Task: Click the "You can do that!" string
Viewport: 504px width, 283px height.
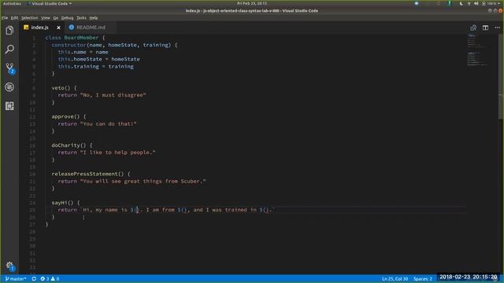Action: click(109, 124)
